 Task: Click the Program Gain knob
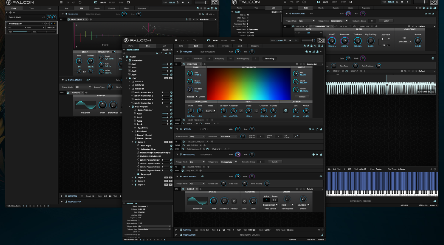tap(238, 51)
